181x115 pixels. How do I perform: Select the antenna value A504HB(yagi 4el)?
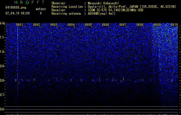click(x=102, y=14)
